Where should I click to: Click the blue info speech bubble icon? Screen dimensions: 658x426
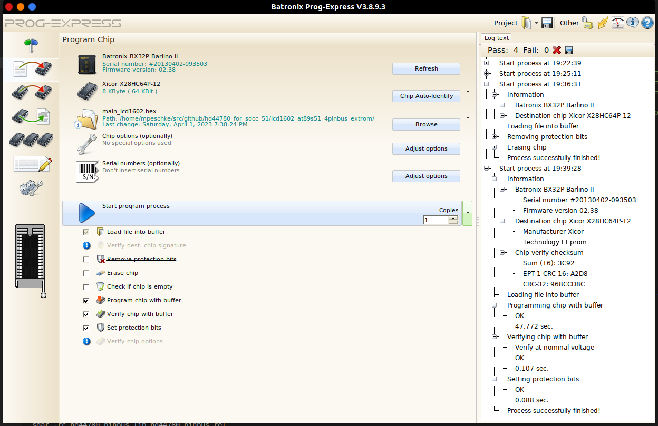632,23
